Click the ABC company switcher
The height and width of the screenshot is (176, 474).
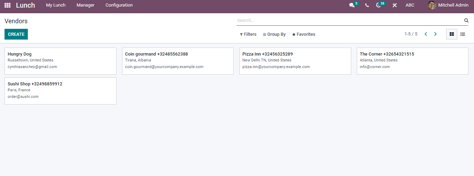coord(410,5)
